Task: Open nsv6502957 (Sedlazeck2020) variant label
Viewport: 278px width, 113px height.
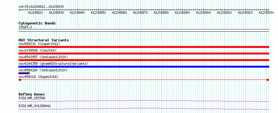Action: tap(43, 57)
